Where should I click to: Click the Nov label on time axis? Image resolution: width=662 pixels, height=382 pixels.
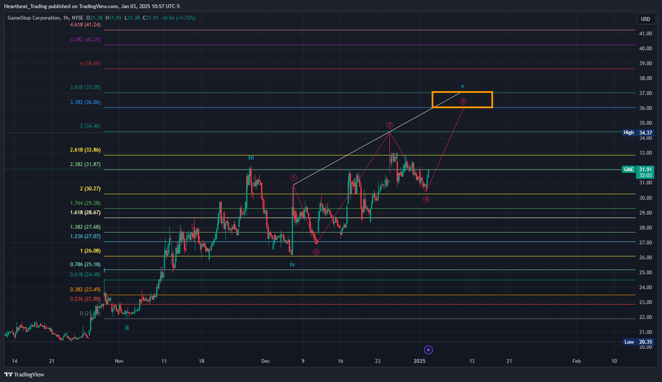pos(119,361)
